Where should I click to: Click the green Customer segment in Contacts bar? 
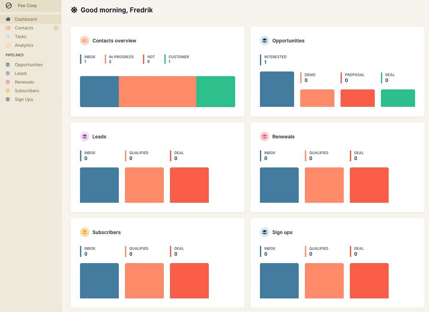click(x=215, y=91)
